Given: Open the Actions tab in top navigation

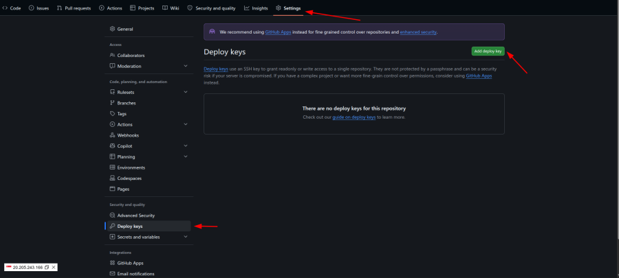Looking at the screenshot, I should point(111,8).
